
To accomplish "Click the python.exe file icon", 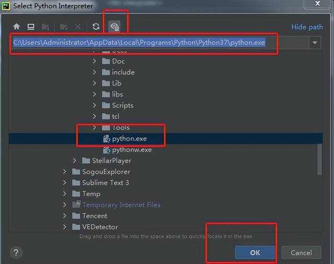I will coord(106,139).
